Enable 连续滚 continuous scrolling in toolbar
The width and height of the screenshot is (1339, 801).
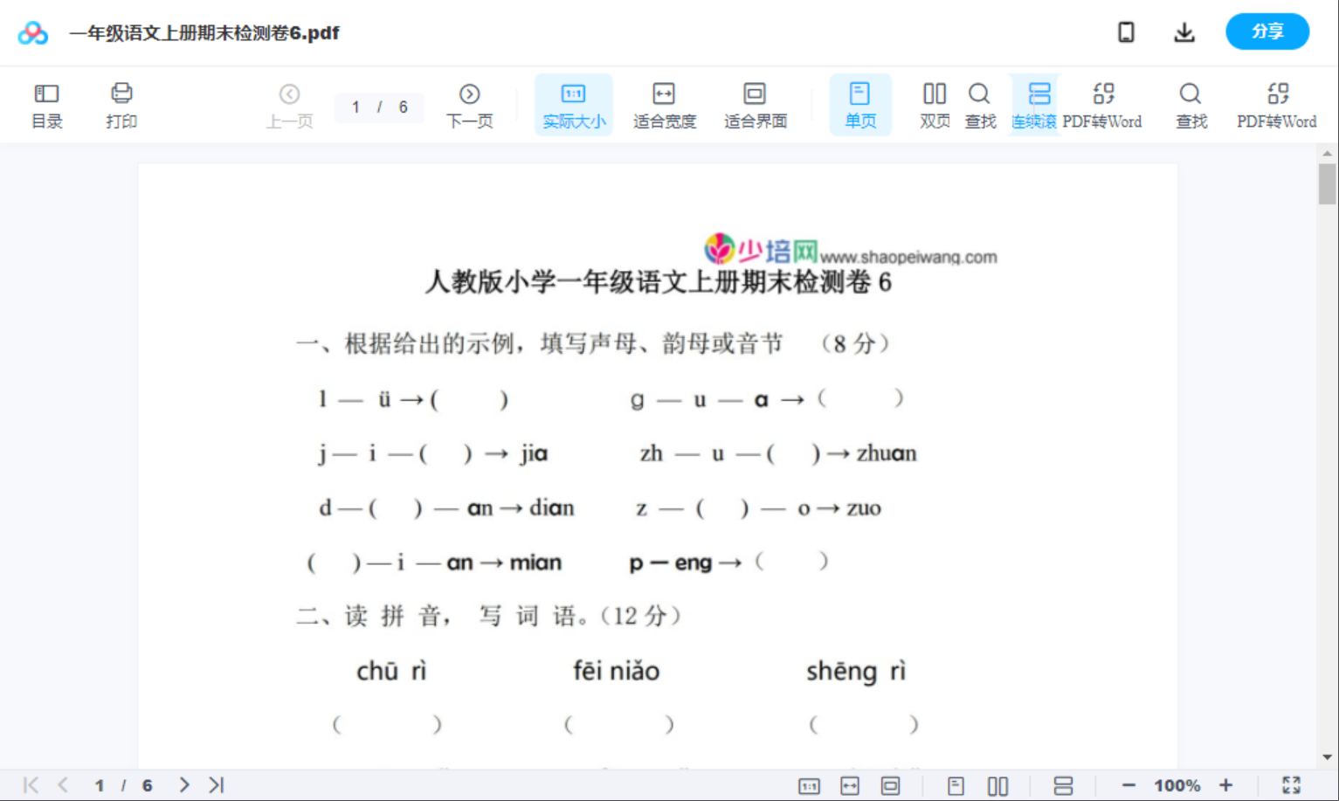point(1034,105)
